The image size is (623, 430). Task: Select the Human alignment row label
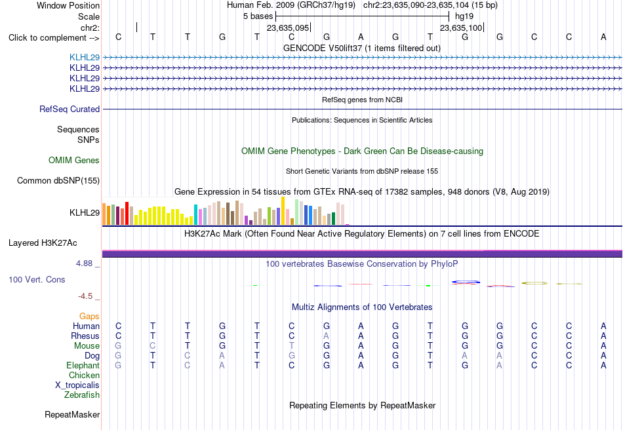(x=86, y=326)
